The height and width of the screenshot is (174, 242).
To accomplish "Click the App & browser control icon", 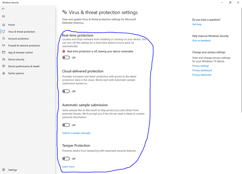I will [4, 52].
